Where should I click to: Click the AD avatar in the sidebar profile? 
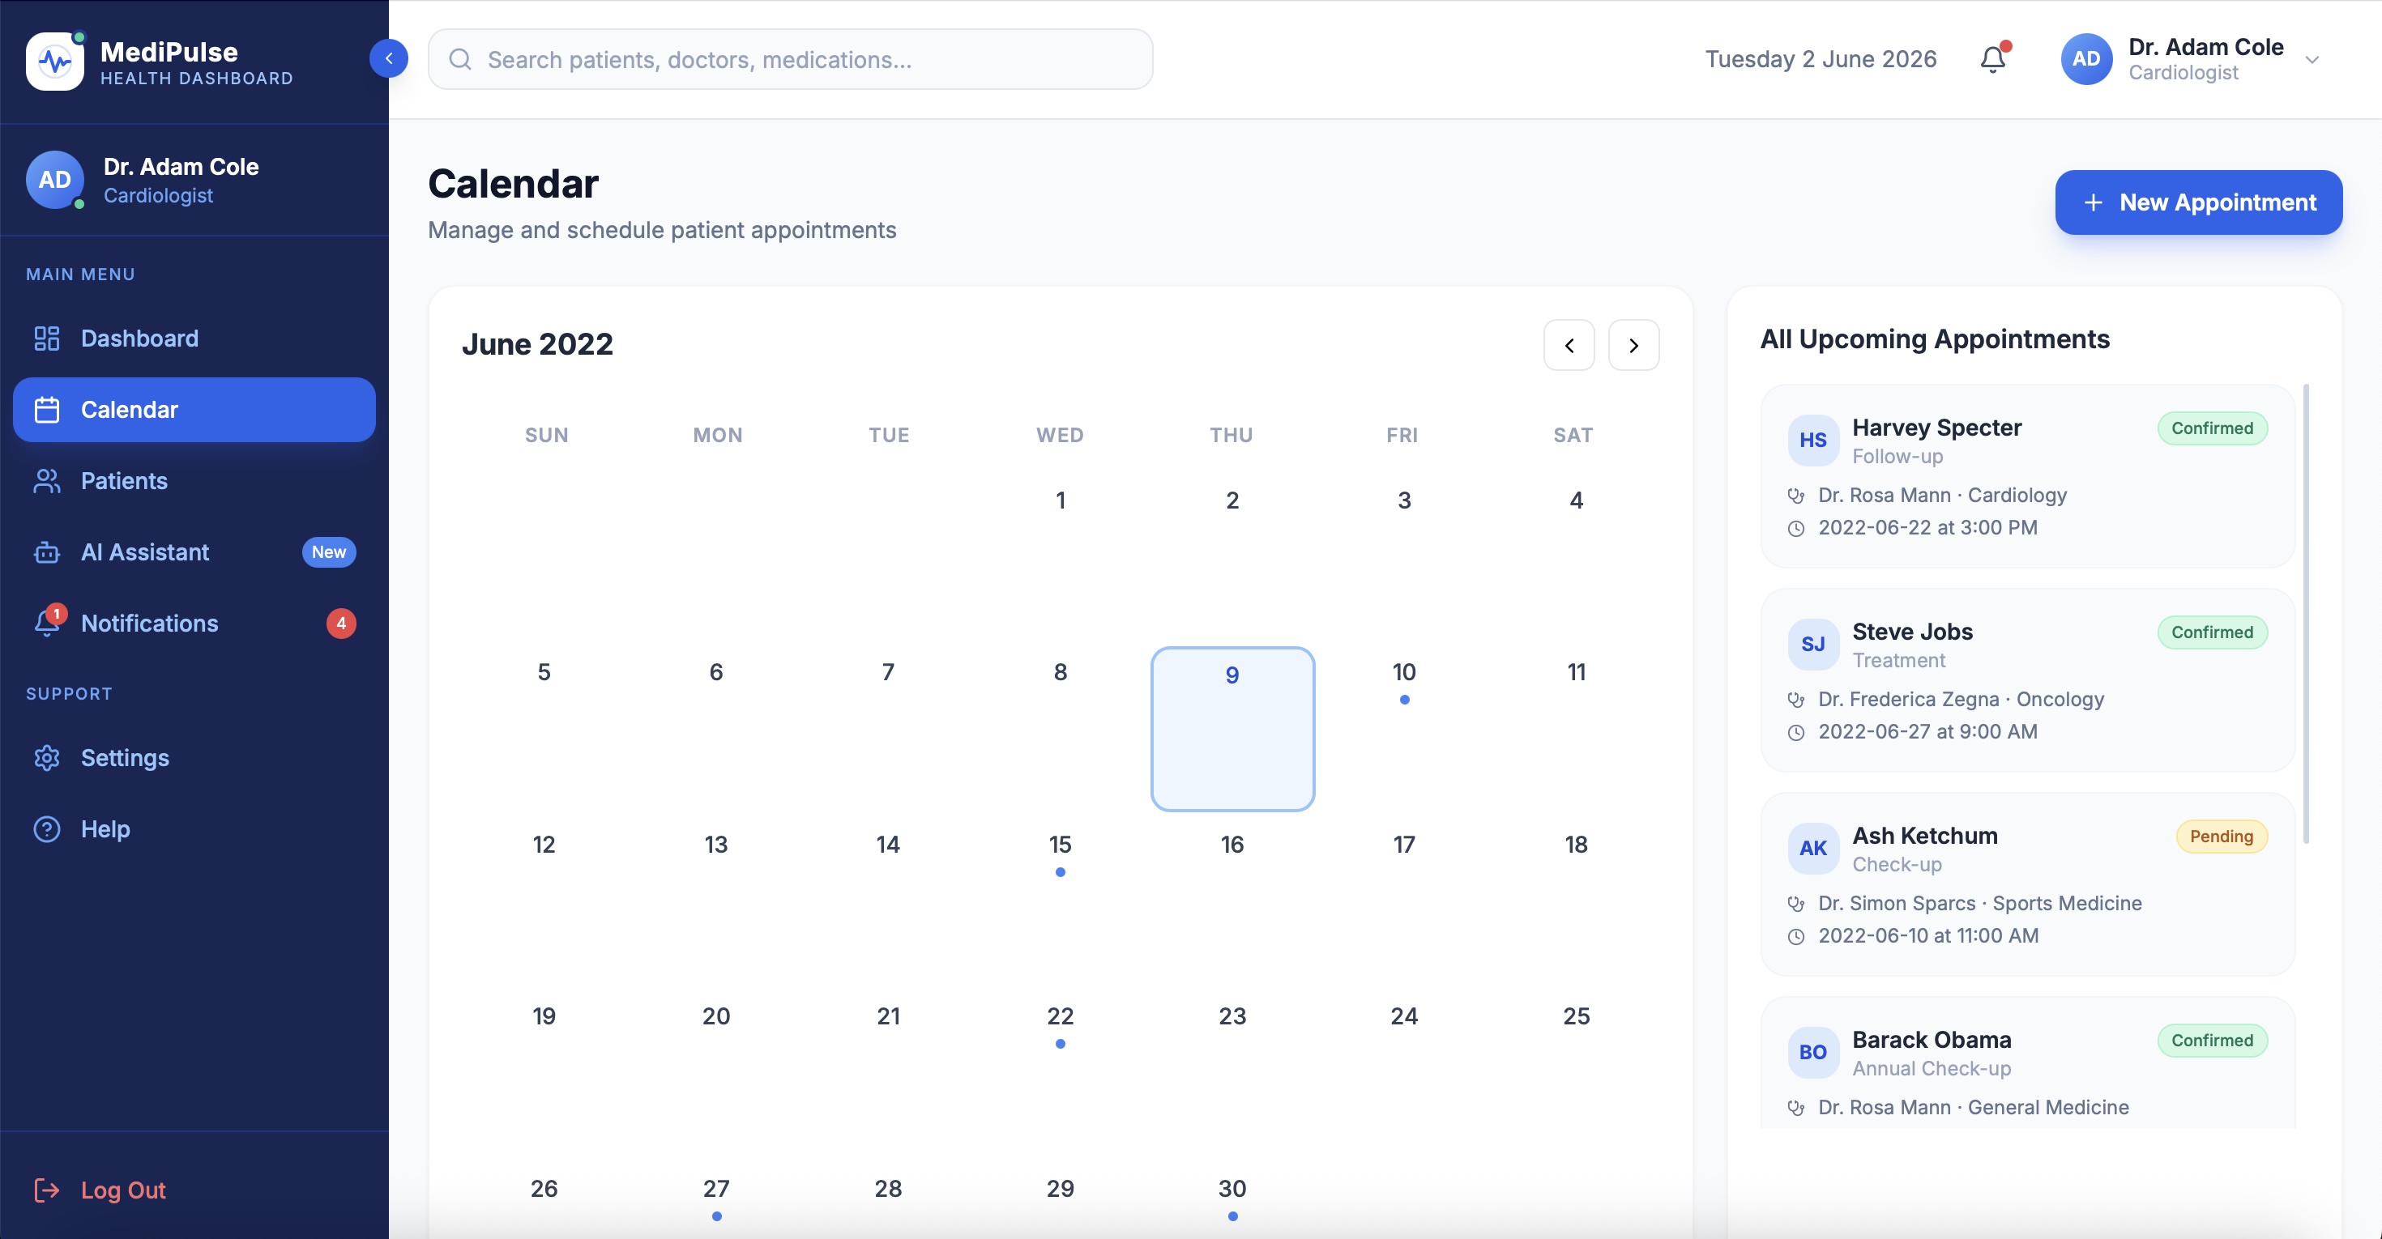(x=54, y=179)
